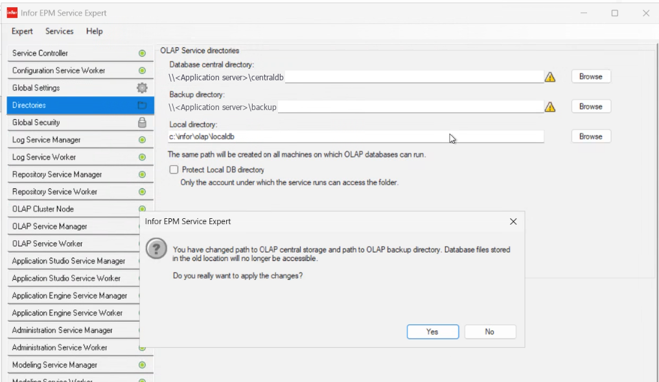This screenshot has width=659, height=382.
Task: Open the Expert menu
Action: (x=22, y=31)
